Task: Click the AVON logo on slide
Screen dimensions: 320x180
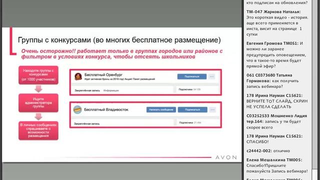Action: pos(226,157)
